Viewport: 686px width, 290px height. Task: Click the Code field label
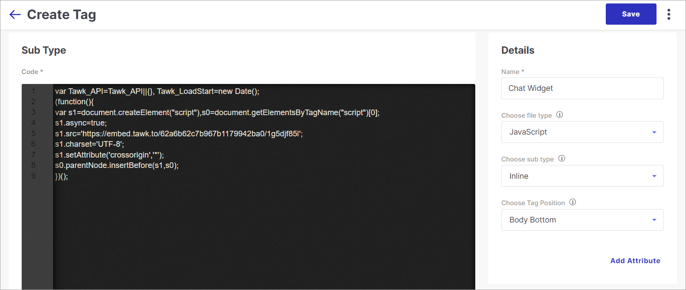(32, 72)
